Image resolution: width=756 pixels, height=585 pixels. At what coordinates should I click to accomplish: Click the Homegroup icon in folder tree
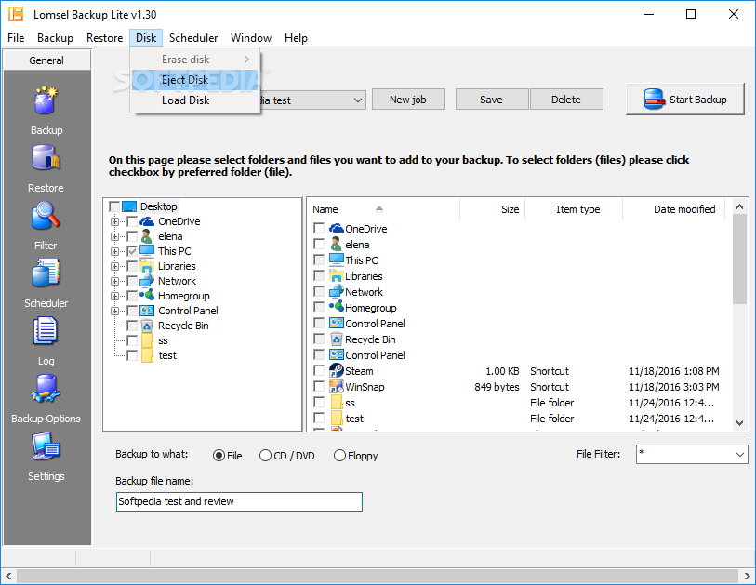147,295
